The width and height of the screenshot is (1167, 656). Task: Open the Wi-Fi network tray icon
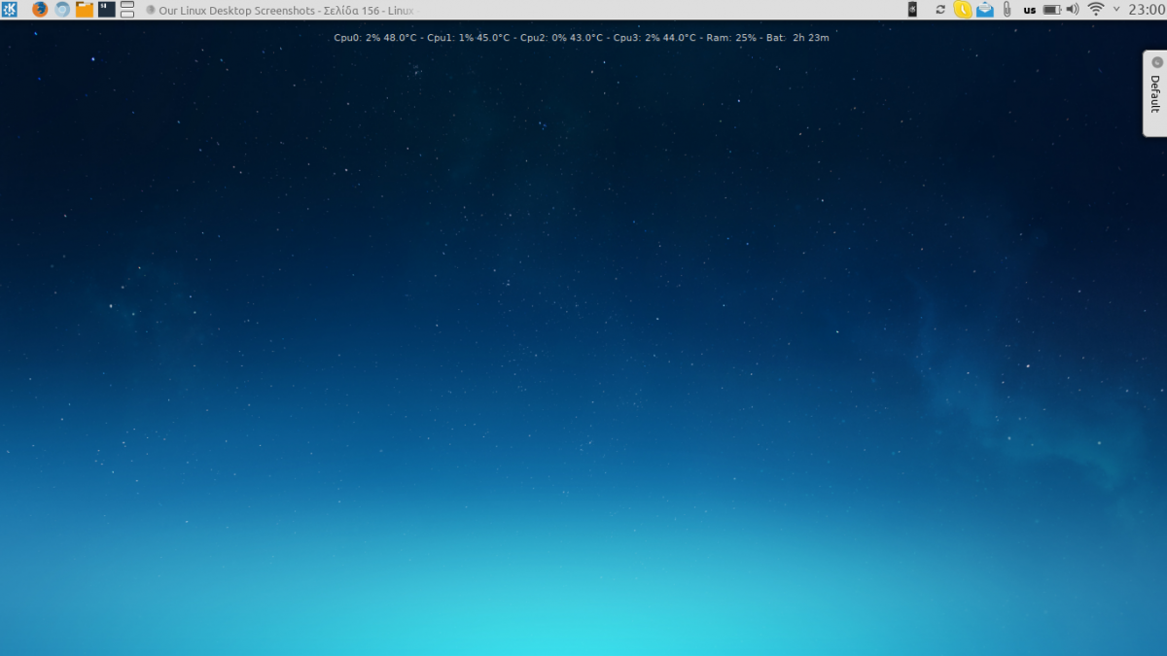pyautogui.click(x=1096, y=10)
